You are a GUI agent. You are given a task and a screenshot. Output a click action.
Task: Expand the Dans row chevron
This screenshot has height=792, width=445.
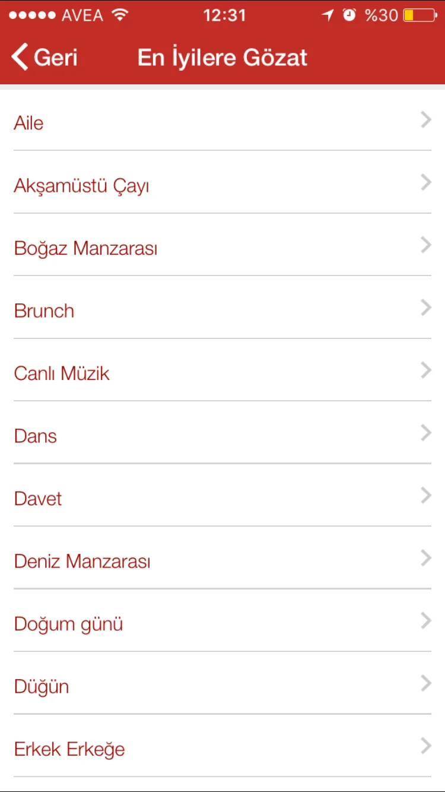[x=425, y=433]
